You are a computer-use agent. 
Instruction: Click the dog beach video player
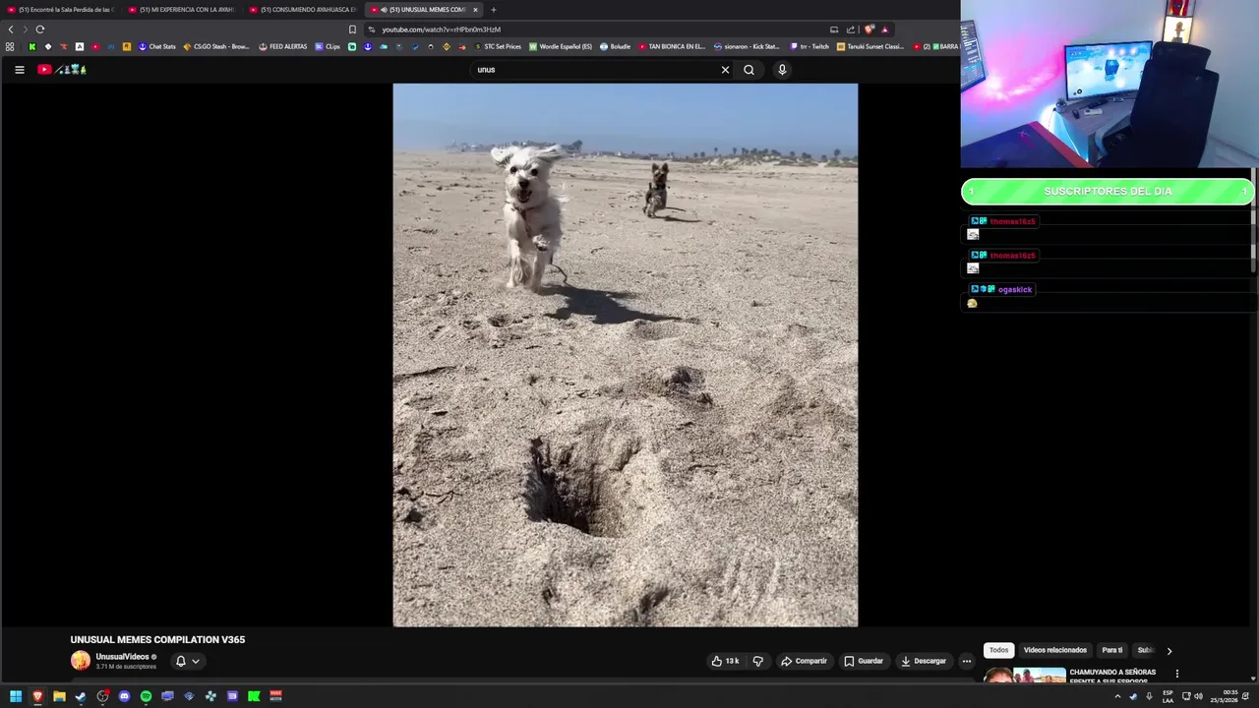click(626, 355)
